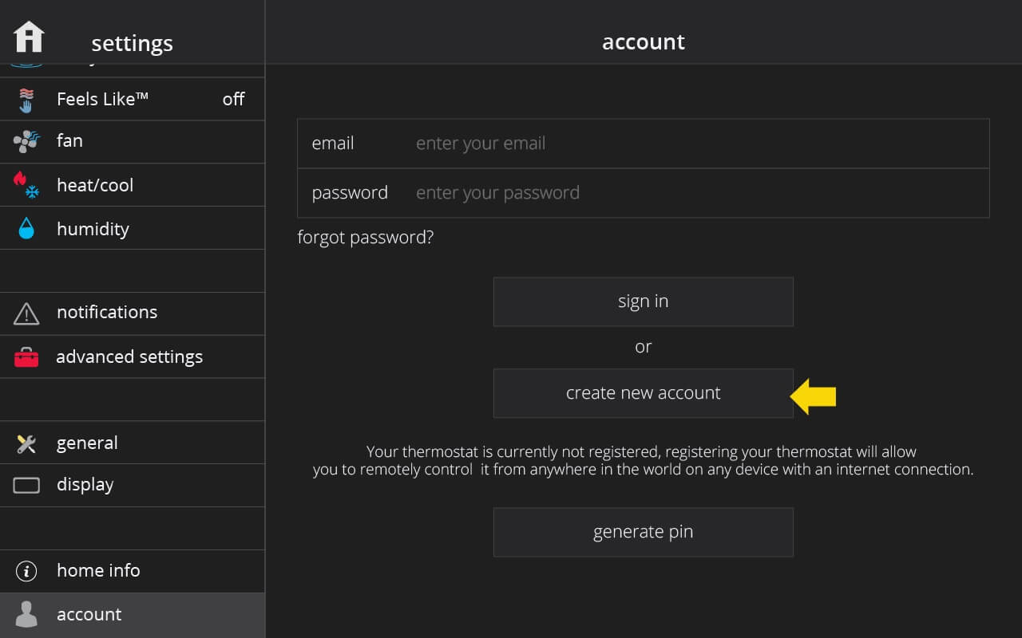
Task: Open Feels Like hand icon setting
Action: 26,100
